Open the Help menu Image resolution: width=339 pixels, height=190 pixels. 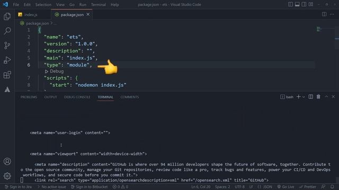[115, 5]
